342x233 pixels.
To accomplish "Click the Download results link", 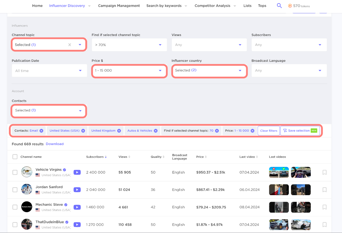I will pos(55,144).
